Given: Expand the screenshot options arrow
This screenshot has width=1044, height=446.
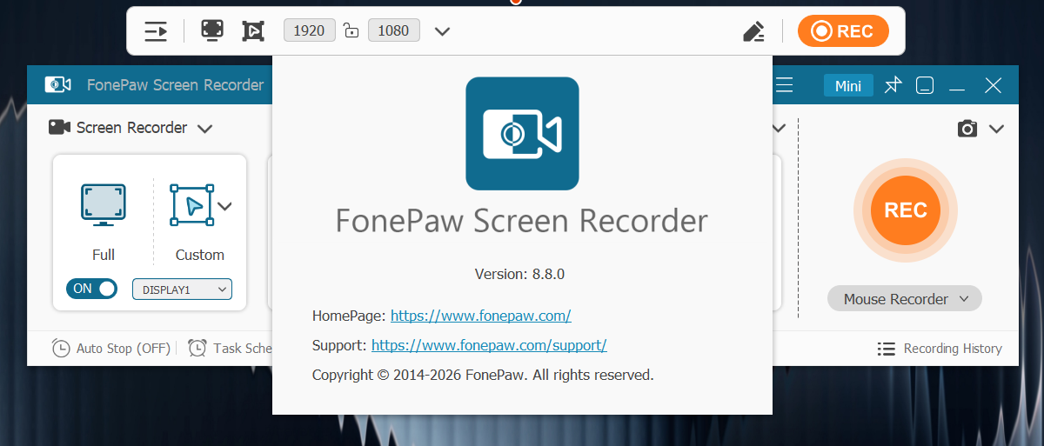Looking at the screenshot, I should coord(996,129).
